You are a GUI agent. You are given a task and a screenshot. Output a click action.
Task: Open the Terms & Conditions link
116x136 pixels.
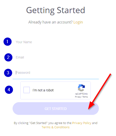(x=56, y=127)
